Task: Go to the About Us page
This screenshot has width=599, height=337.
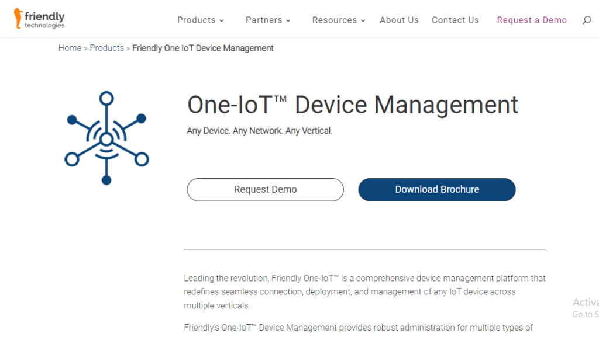Action: click(x=399, y=20)
